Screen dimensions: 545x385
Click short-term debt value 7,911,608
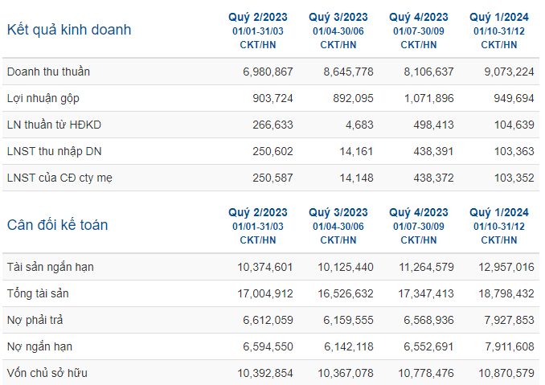509,346
